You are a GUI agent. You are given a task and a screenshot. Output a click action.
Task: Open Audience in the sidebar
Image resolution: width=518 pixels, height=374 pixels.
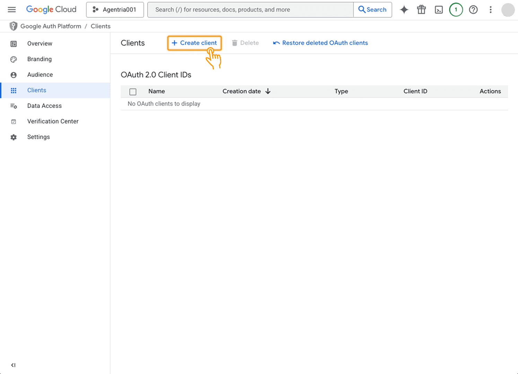[55, 74]
